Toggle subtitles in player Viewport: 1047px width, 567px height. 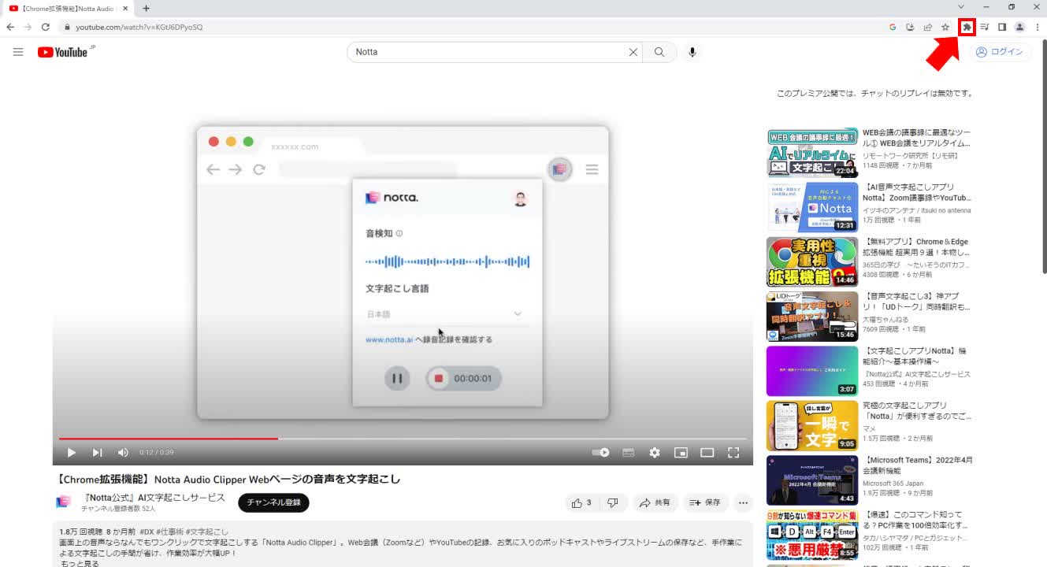[629, 452]
